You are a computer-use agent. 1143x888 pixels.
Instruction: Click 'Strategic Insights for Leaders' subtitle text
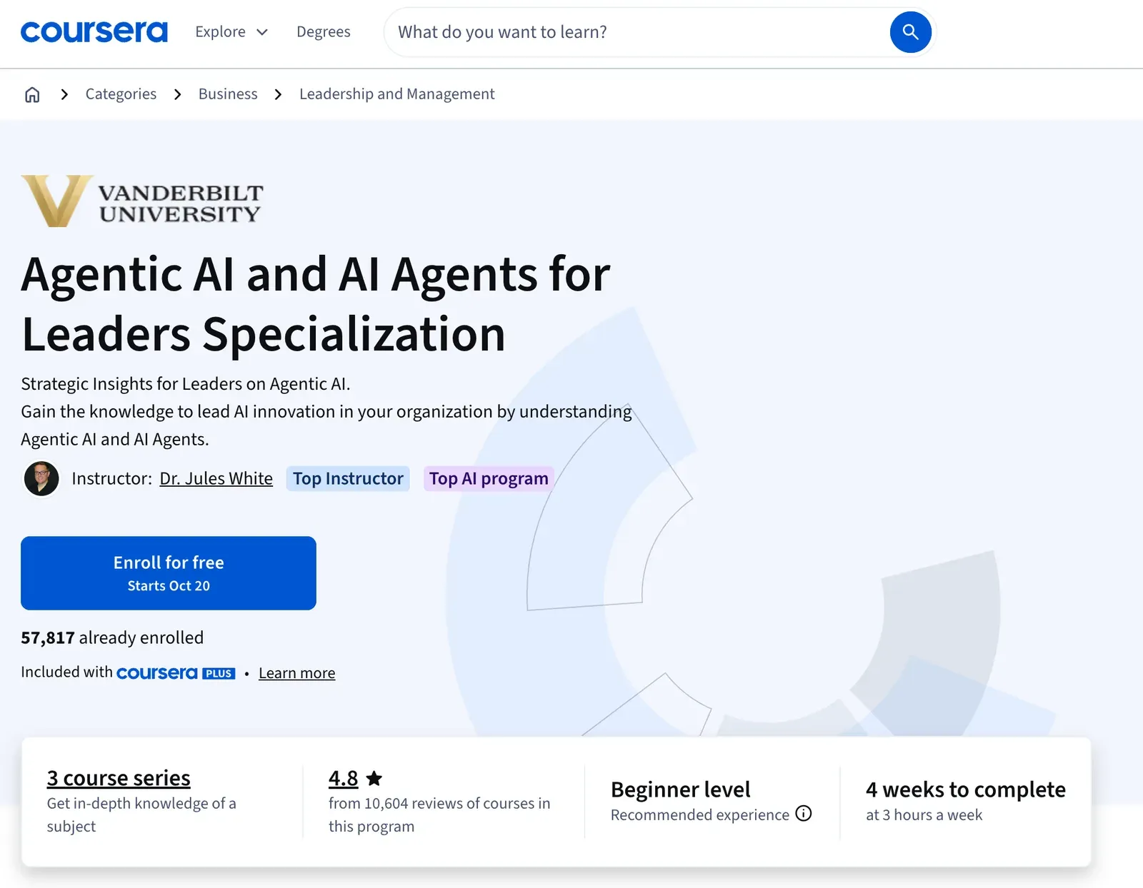tap(186, 384)
